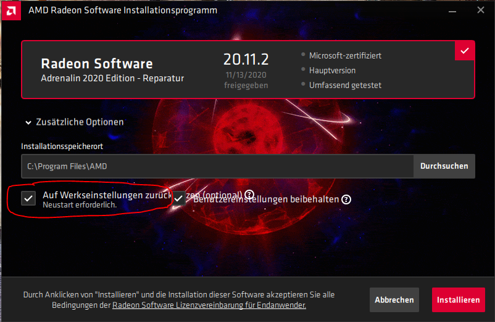Click the Microsoft-zertifiziert text
Viewport: 495px width, 322px height.
(345, 55)
